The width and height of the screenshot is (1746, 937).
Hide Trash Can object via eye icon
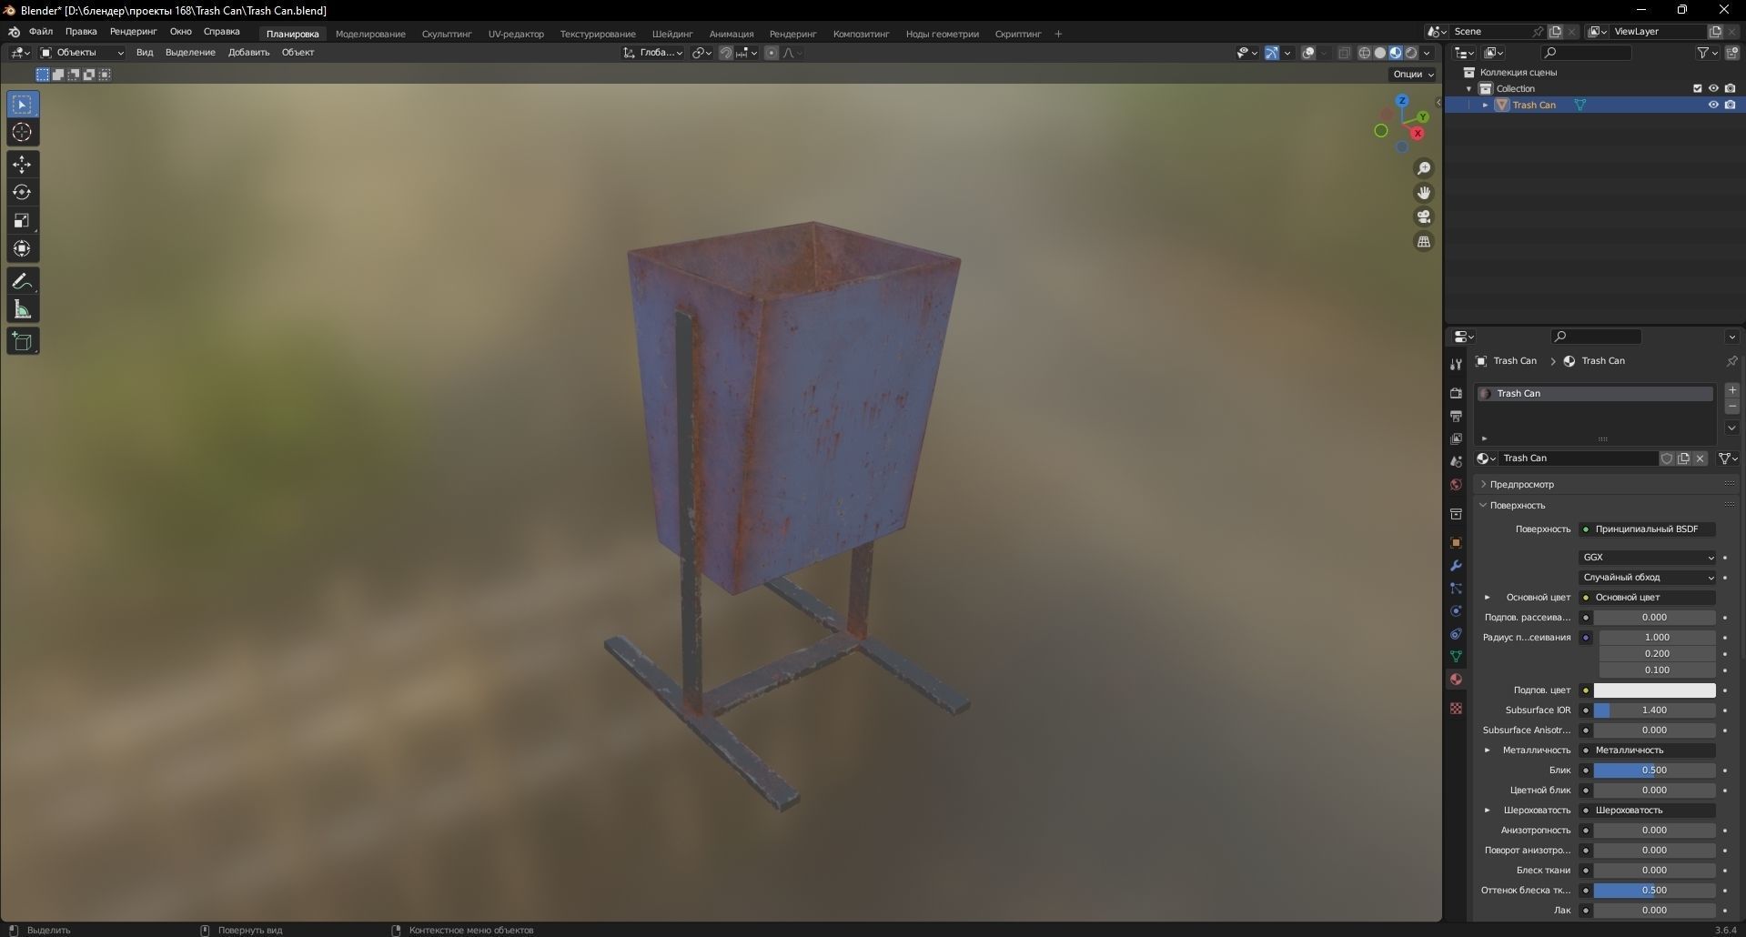(x=1713, y=105)
